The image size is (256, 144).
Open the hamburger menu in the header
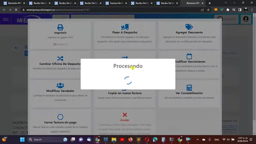tap(6, 20)
